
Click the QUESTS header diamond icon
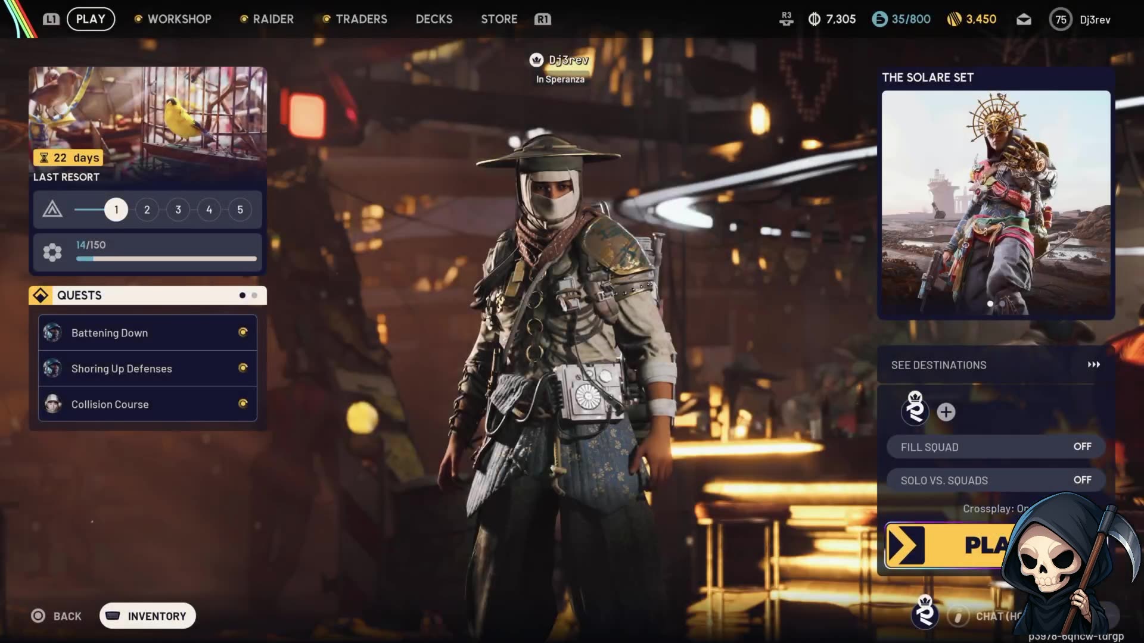click(x=41, y=295)
